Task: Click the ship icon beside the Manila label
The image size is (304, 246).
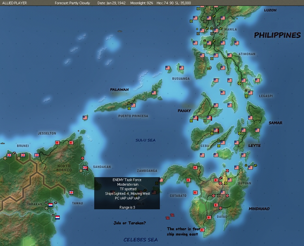Action: coord(221,34)
